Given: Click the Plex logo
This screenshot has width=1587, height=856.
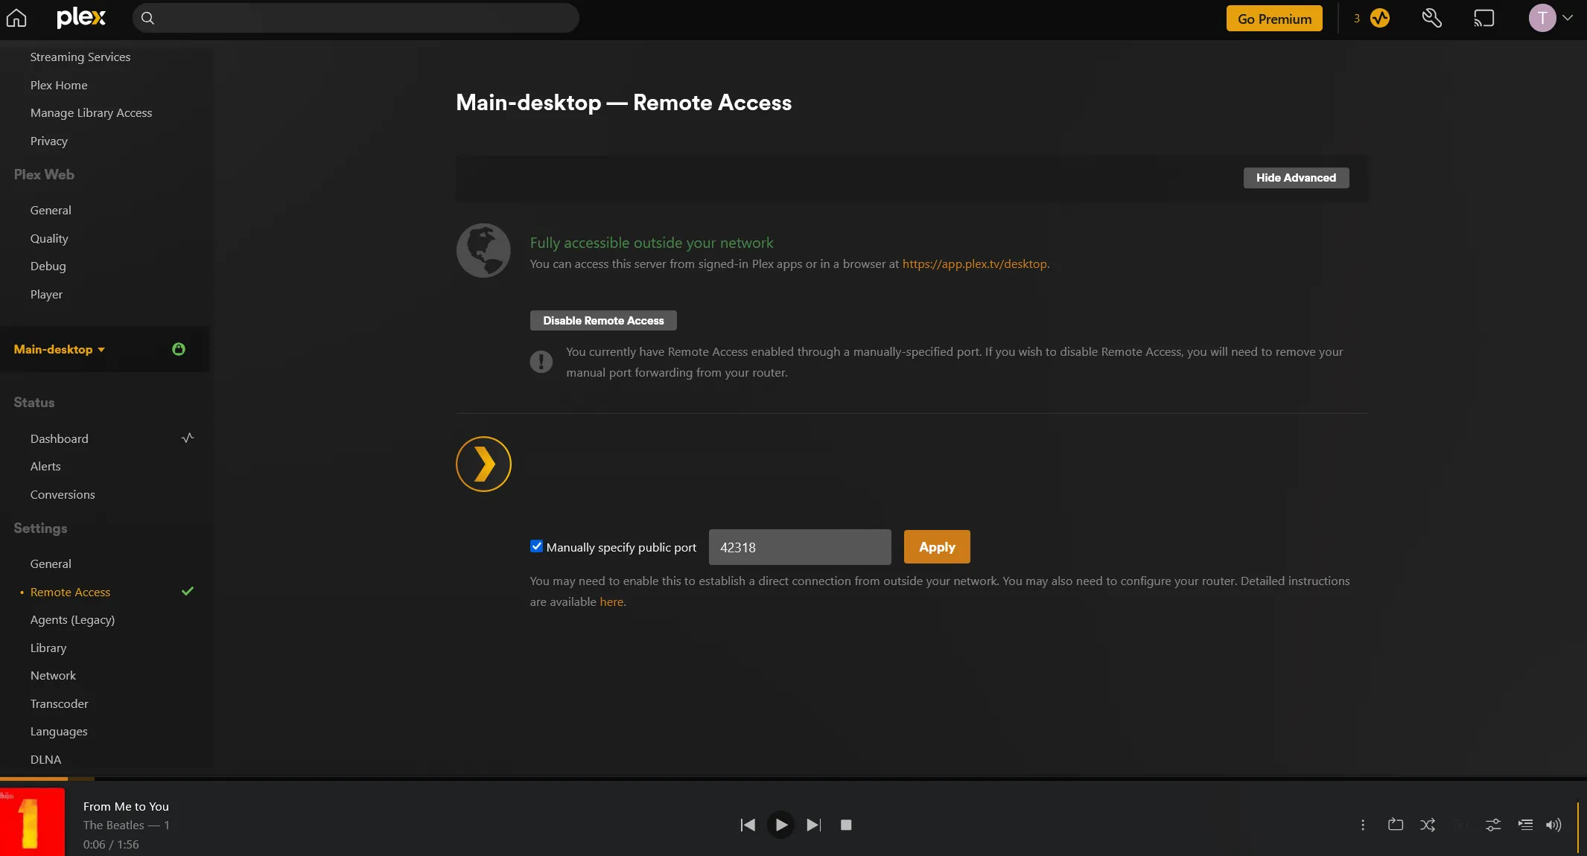Looking at the screenshot, I should pos(81,18).
